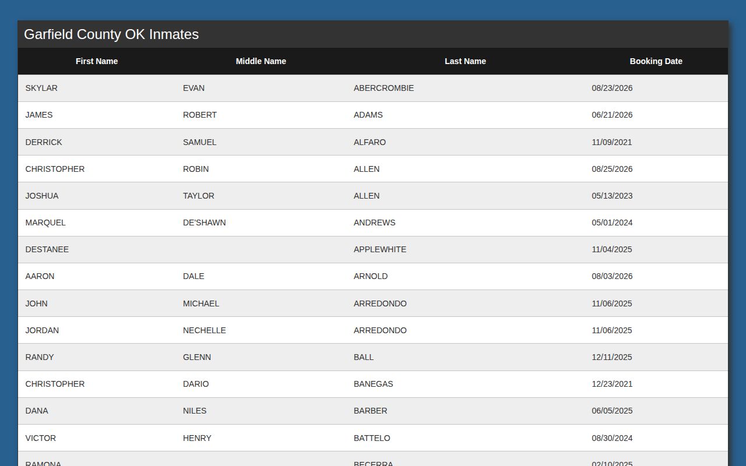The height and width of the screenshot is (466, 746).
Task: Click booking date 06/21/2026
Action: tap(612, 115)
